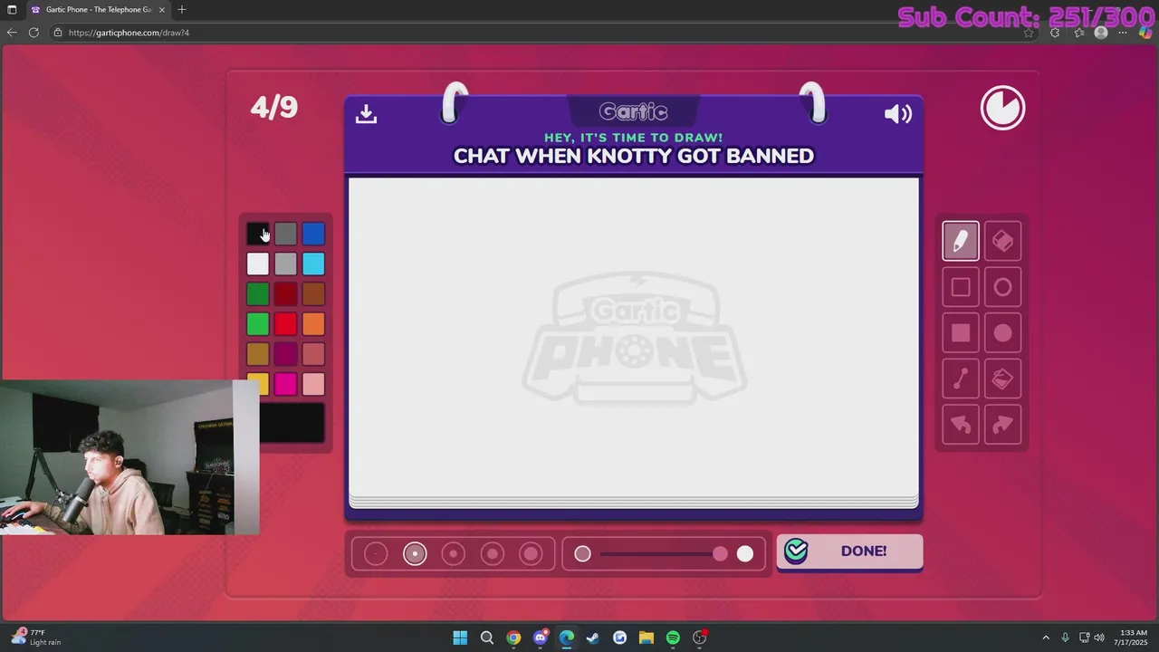Viewport: 1159px width, 652px height.
Task: Redo the last undone stroke
Action: coord(1002,425)
